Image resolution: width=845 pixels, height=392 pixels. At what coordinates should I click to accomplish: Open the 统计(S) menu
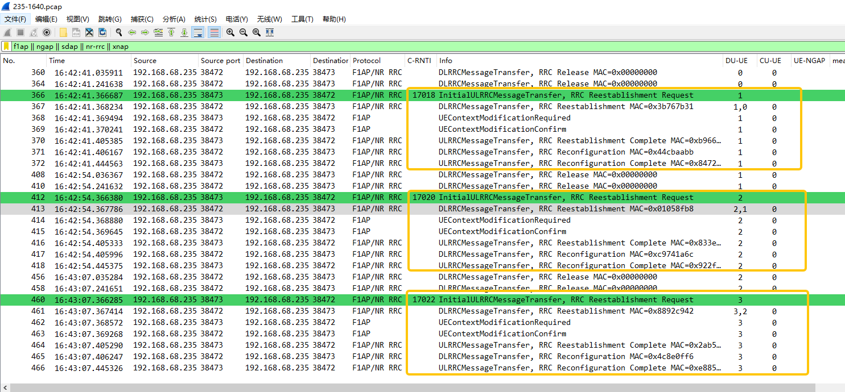click(x=205, y=19)
